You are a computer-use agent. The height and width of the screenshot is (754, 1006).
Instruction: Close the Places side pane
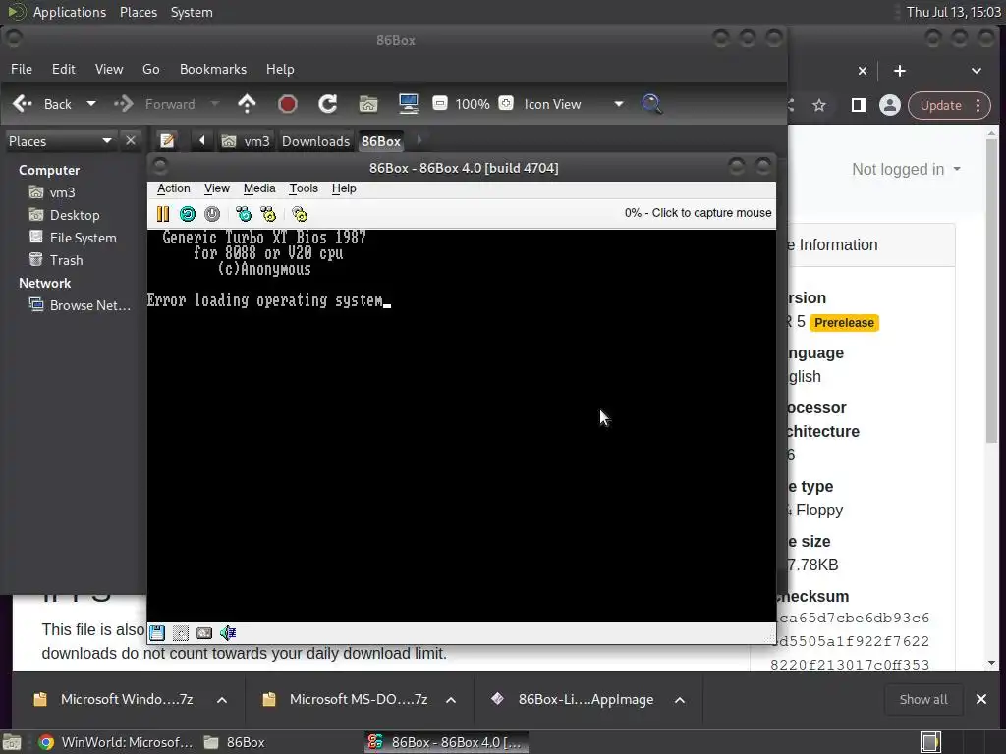[131, 140]
